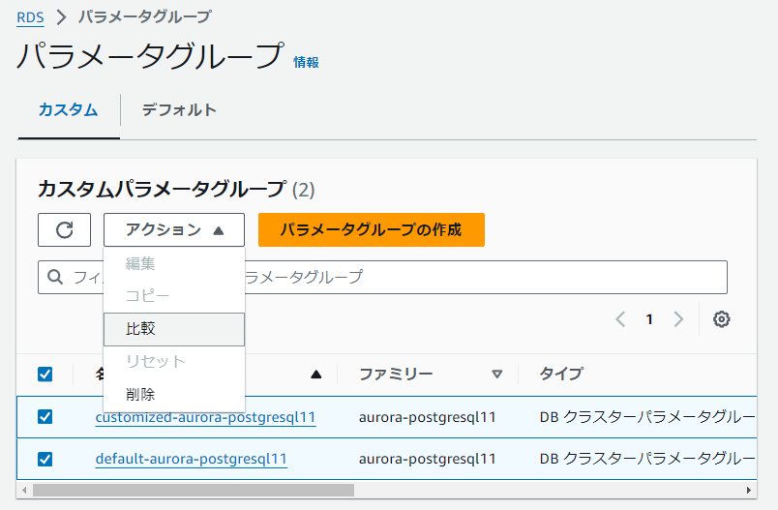This screenshot has height=510, width=778.
Task: Click the horizontal scrollbar thumb
Action: [x=194, y=490]
